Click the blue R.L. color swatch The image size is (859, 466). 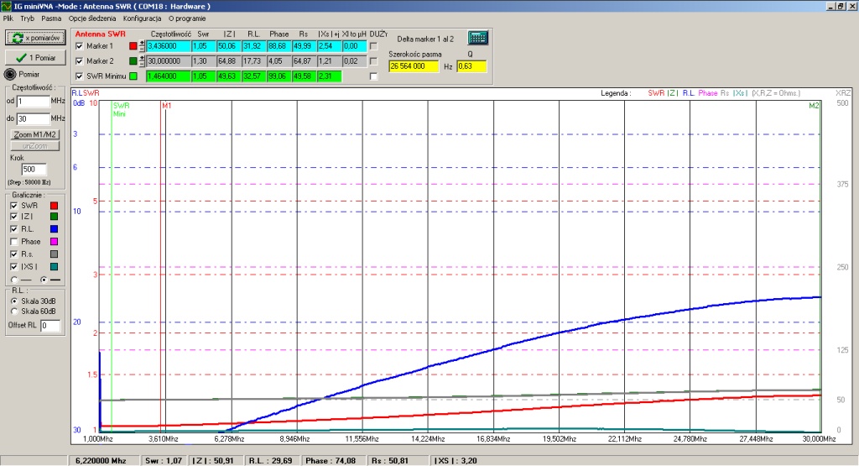(55, 228)
